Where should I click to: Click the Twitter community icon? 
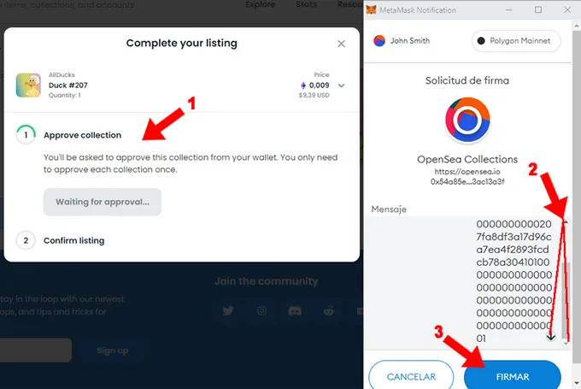point(228,311)
